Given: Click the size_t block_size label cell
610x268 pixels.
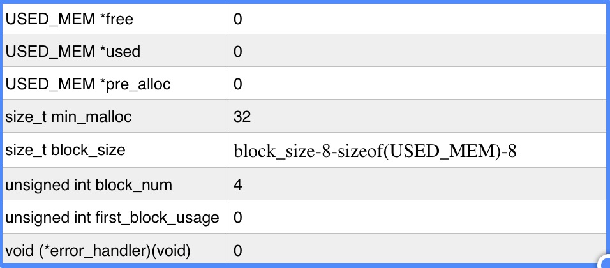Looking at the screenshot, I should click(x=65, y=151).
